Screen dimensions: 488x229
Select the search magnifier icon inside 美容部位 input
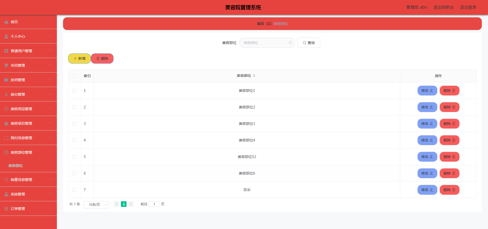290,43
